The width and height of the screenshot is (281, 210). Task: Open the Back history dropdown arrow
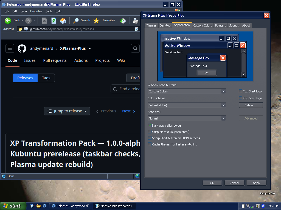(x=23, y=21)
